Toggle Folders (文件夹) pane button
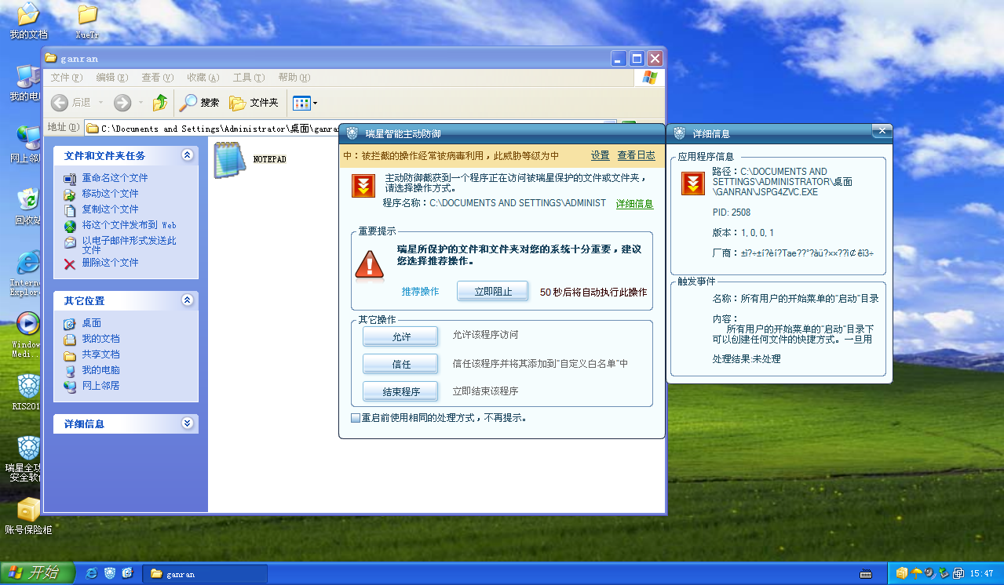The image size is (1004, 585). 254,103
